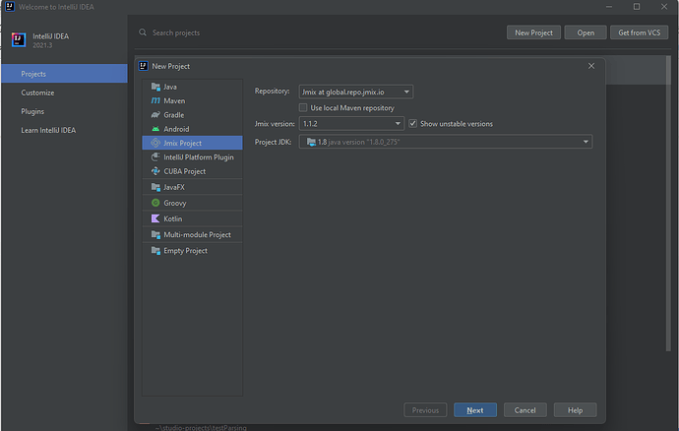Click the Previous button

[425, 409]
